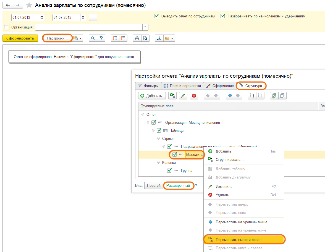
Task: Click the save report download icon
Action: pos(159,38)
